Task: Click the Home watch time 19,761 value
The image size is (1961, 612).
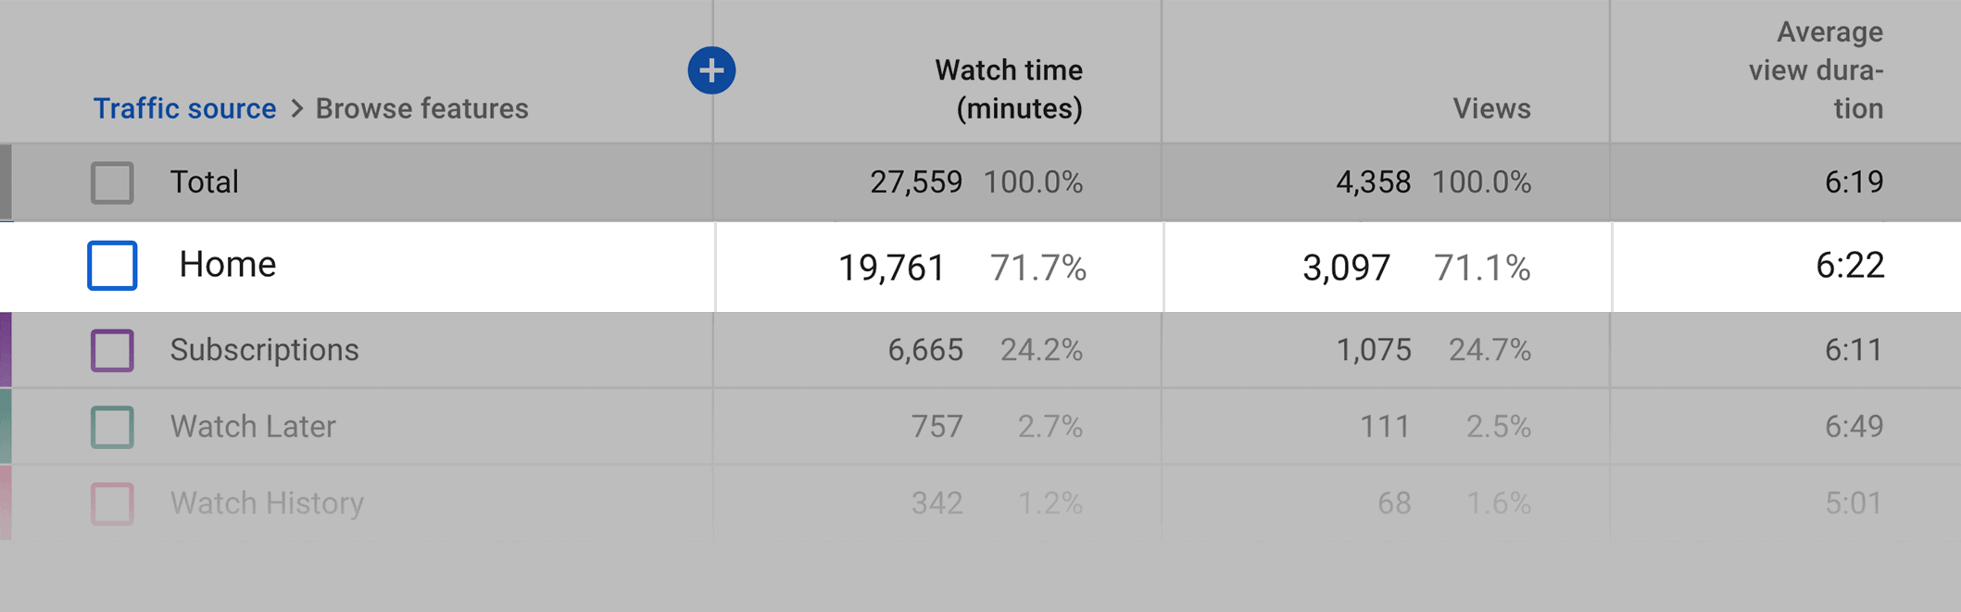Action: point(891,269)
